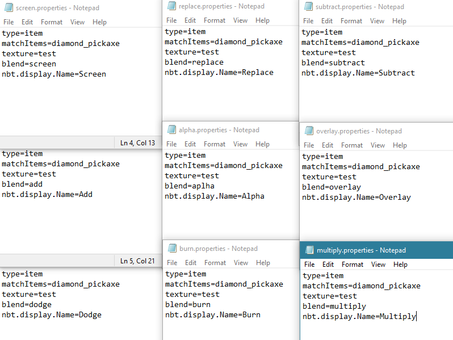
Task: Click 'nbt.display.Name=Multiply' line
Action: (359, 316)
